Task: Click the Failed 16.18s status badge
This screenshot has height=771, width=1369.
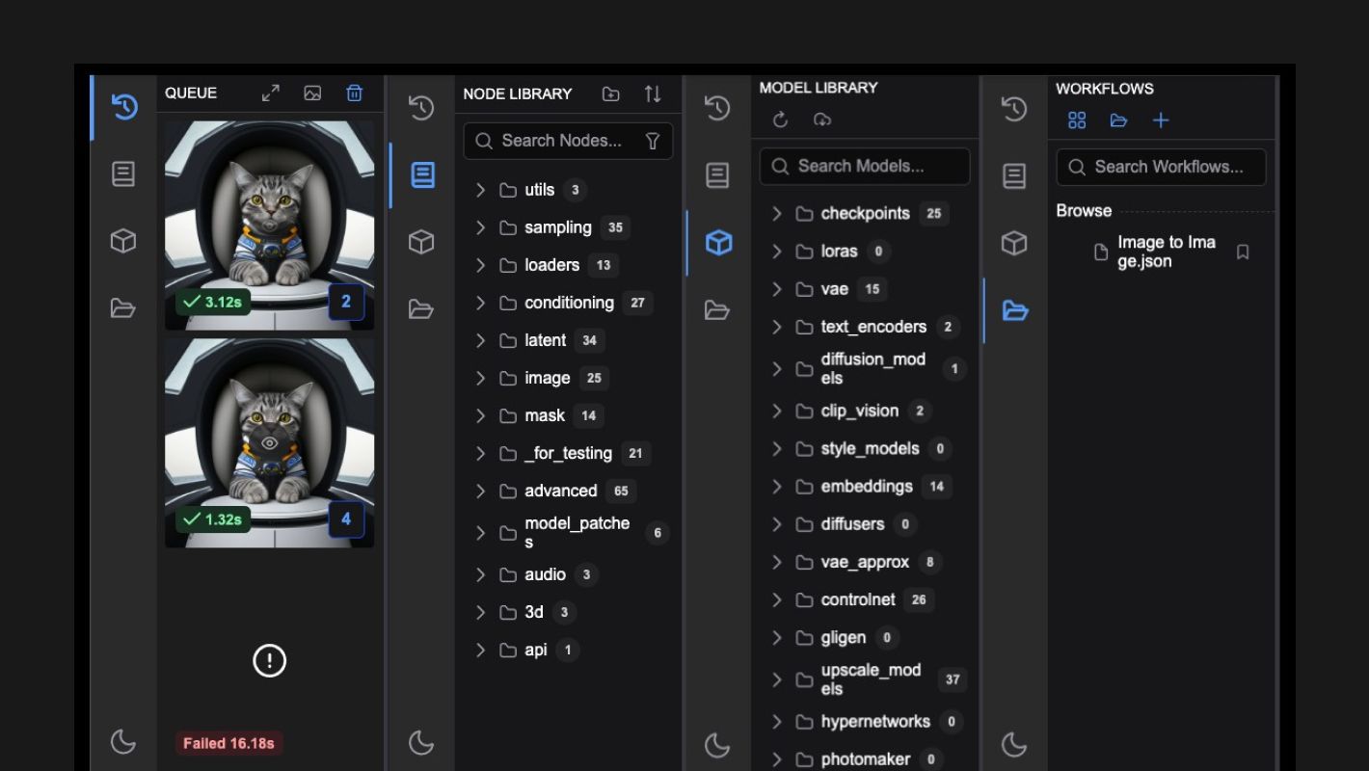Action: click(x=228, y=743)
